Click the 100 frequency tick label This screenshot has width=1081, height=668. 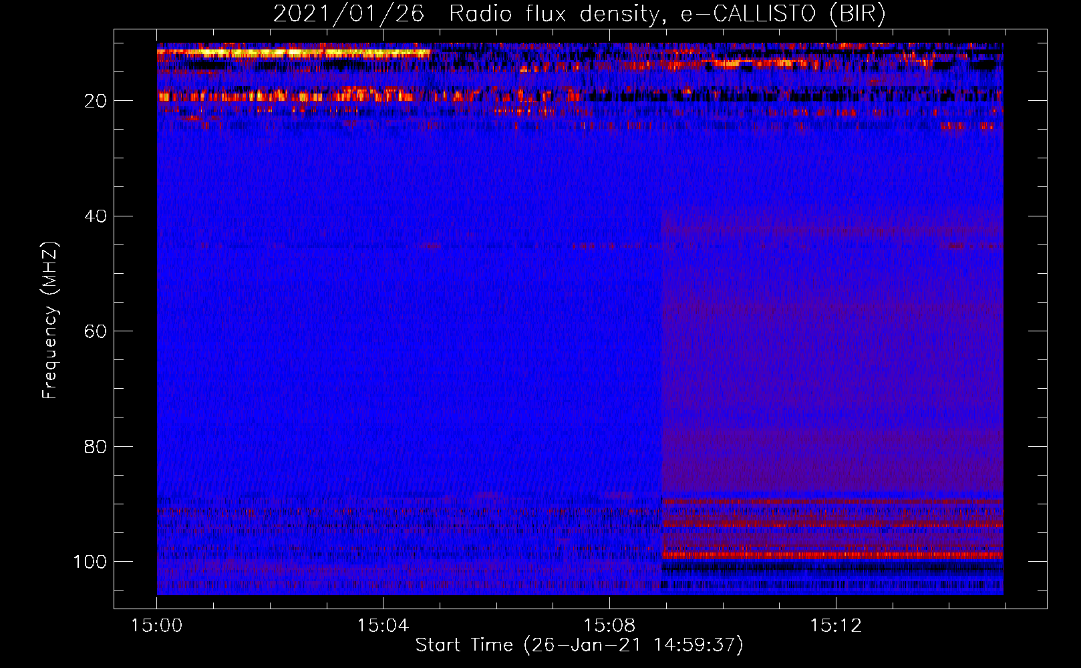tap(90, 562)
